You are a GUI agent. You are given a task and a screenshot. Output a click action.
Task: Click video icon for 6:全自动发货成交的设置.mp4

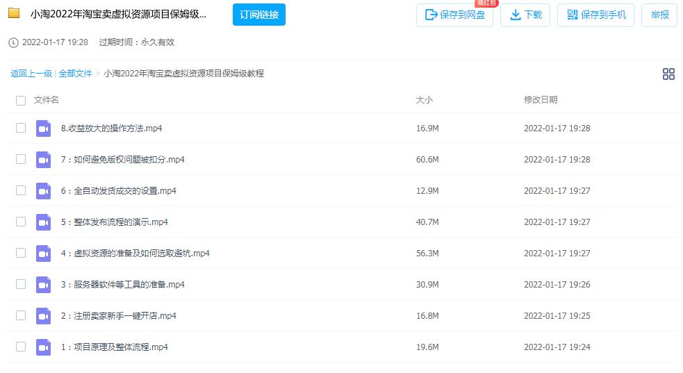click(x=43, y=191)
